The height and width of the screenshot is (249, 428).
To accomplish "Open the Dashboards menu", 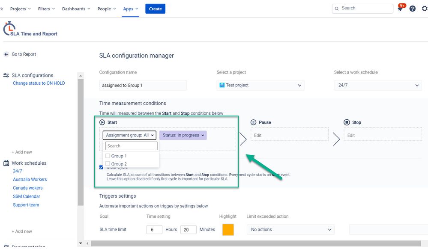I will [x=76, y=9].
